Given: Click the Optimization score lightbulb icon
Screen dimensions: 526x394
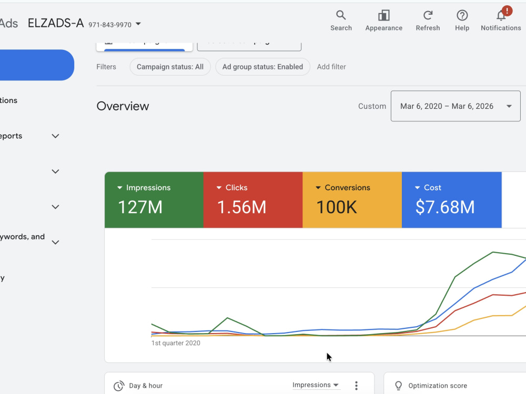Looking at the screenshot, I should pos(398,386).
